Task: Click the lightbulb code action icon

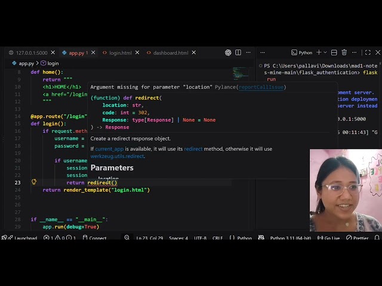Action: coord(34,182)
